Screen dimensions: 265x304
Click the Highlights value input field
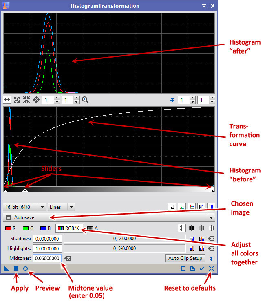tap(47, 248)
